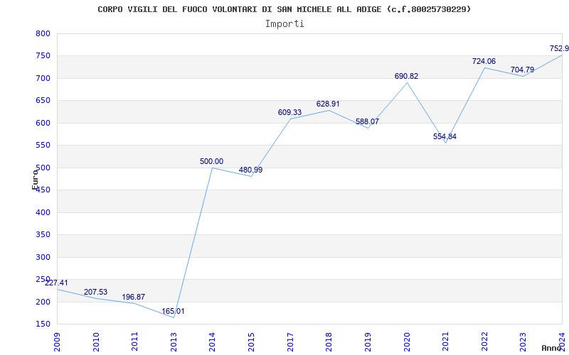Click the Euro vertical axis title
This screenshot has width=569, height=355.
35,180
